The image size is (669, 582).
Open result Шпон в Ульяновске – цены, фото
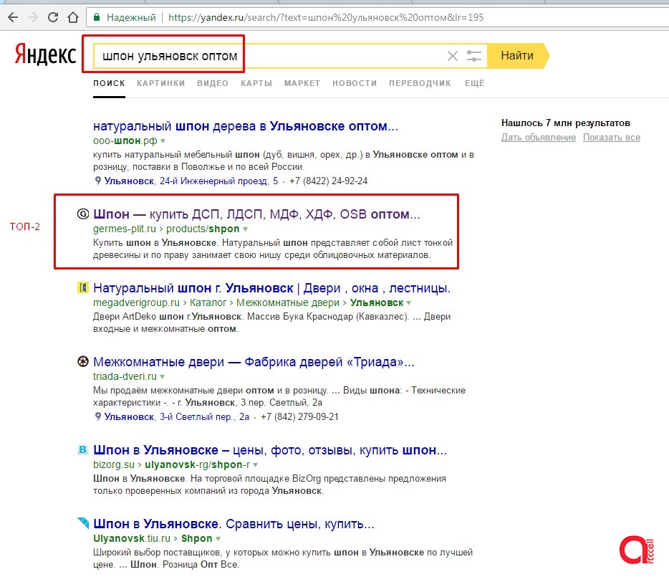269,450
